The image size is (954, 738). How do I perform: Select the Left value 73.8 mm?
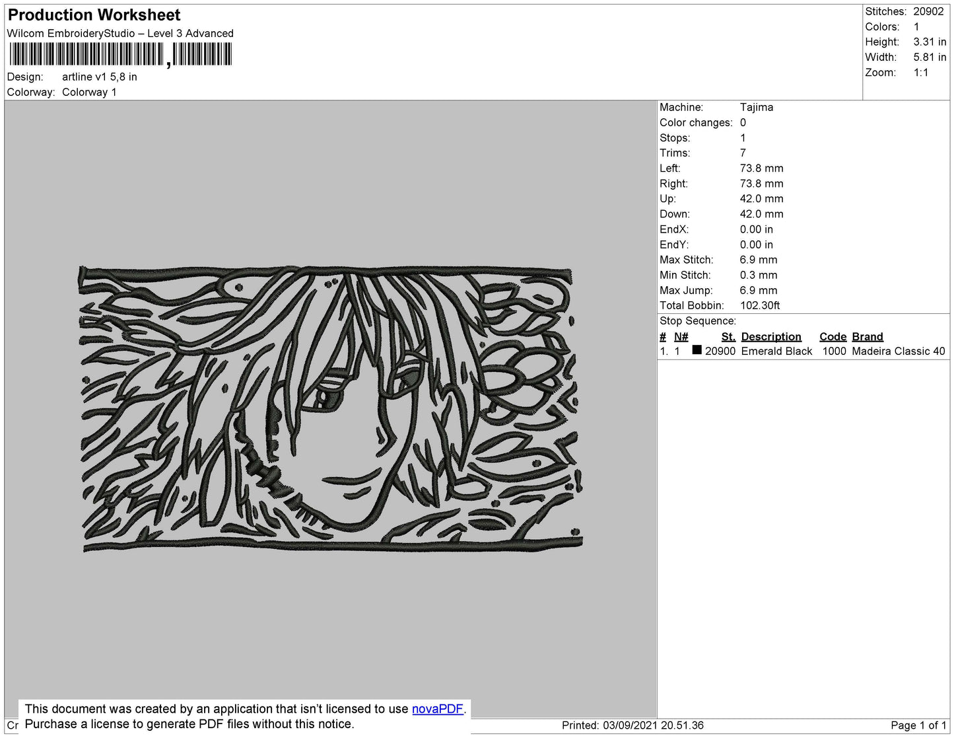point(761,168)
